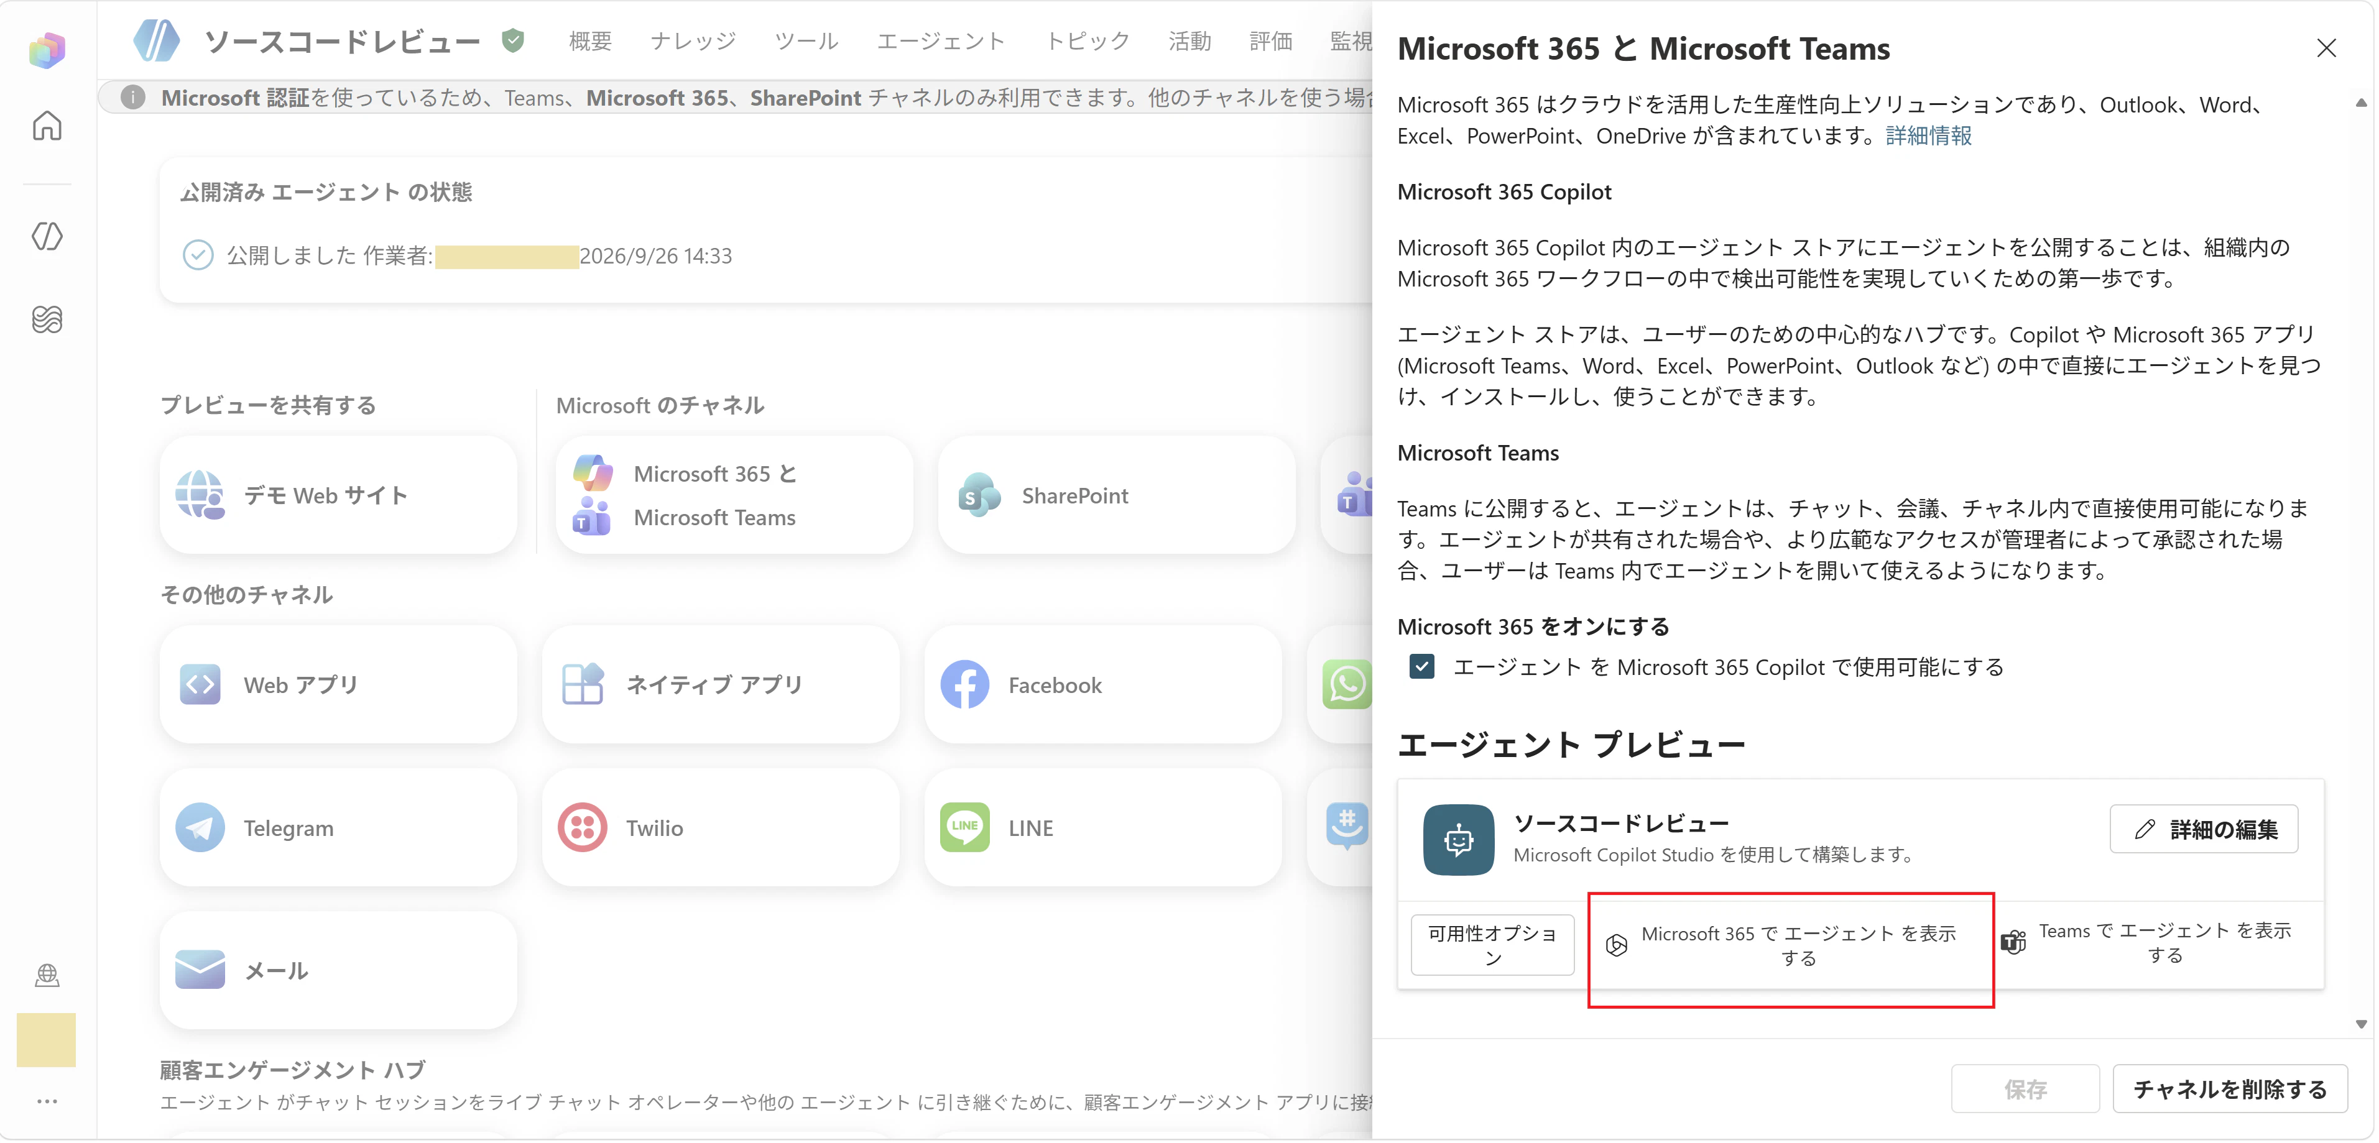The image size is (2379, 1143).
Task: Switch to the エージェント tab
Action: pos(941,40)
